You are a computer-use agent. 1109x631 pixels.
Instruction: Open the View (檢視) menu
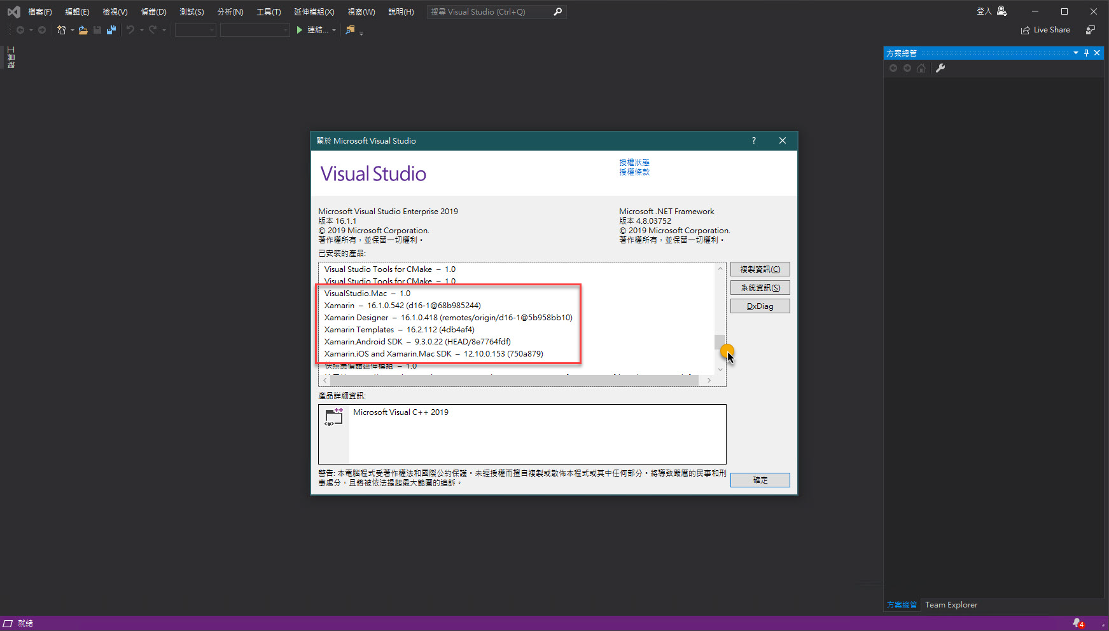[115, 11]
